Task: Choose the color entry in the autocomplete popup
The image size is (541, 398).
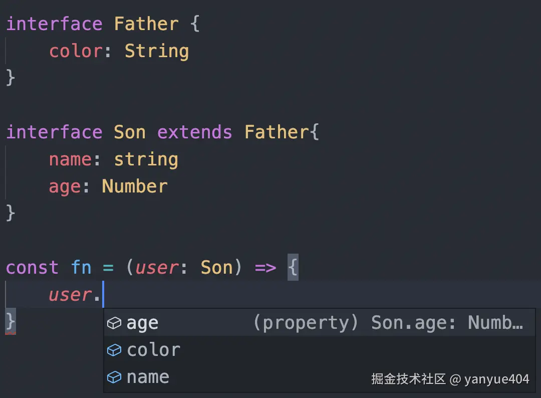Action: click(153, 350)
